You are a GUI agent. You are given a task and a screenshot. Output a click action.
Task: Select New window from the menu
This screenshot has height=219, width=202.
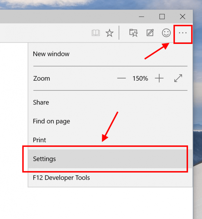click(51, 54)
